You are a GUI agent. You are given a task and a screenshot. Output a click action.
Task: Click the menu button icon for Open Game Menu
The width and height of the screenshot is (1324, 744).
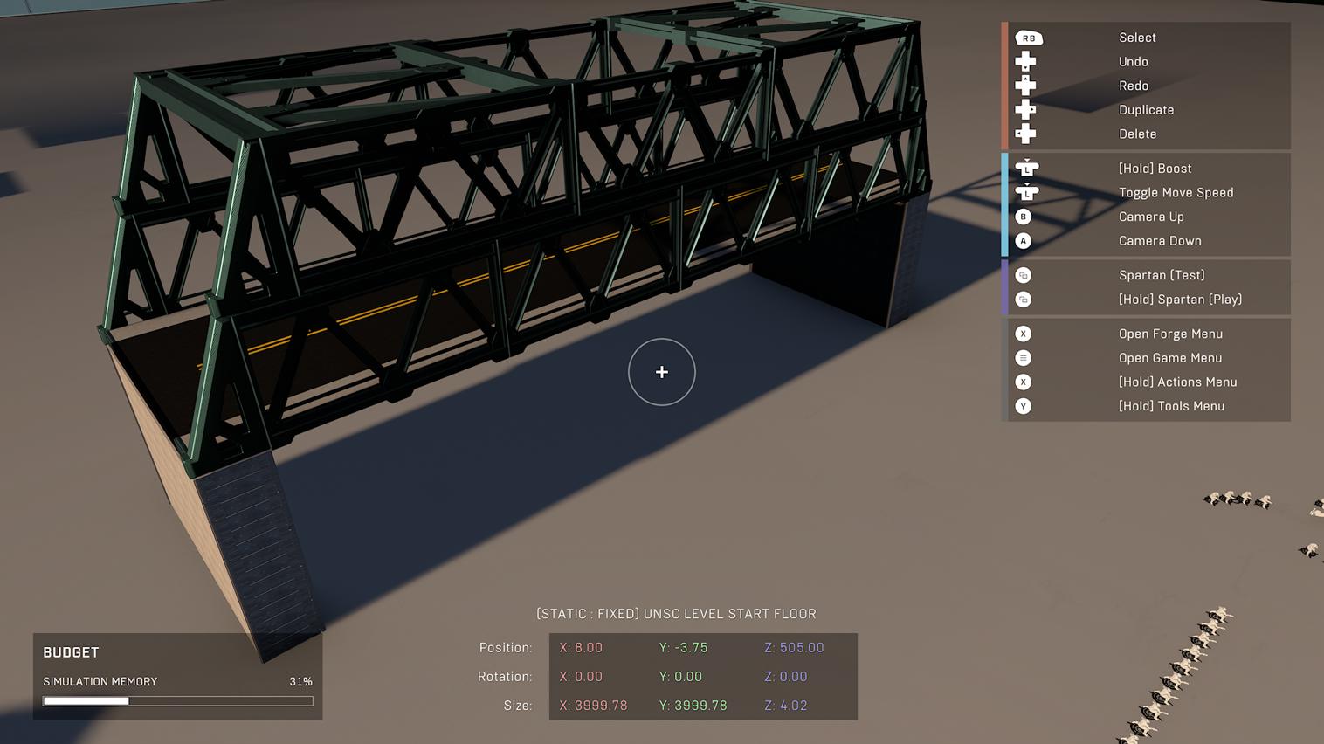pyautogui.click(x=1024, y=358)
